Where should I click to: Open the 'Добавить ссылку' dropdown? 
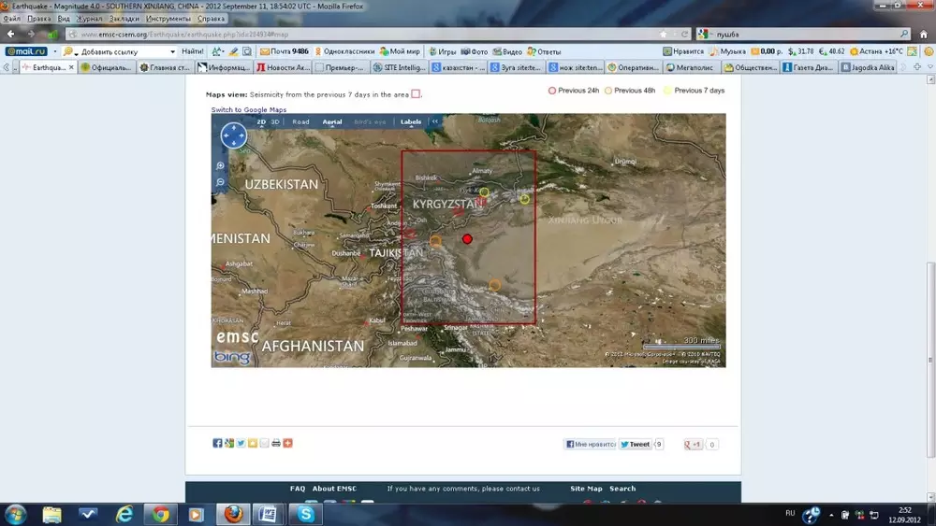point(171,51)
